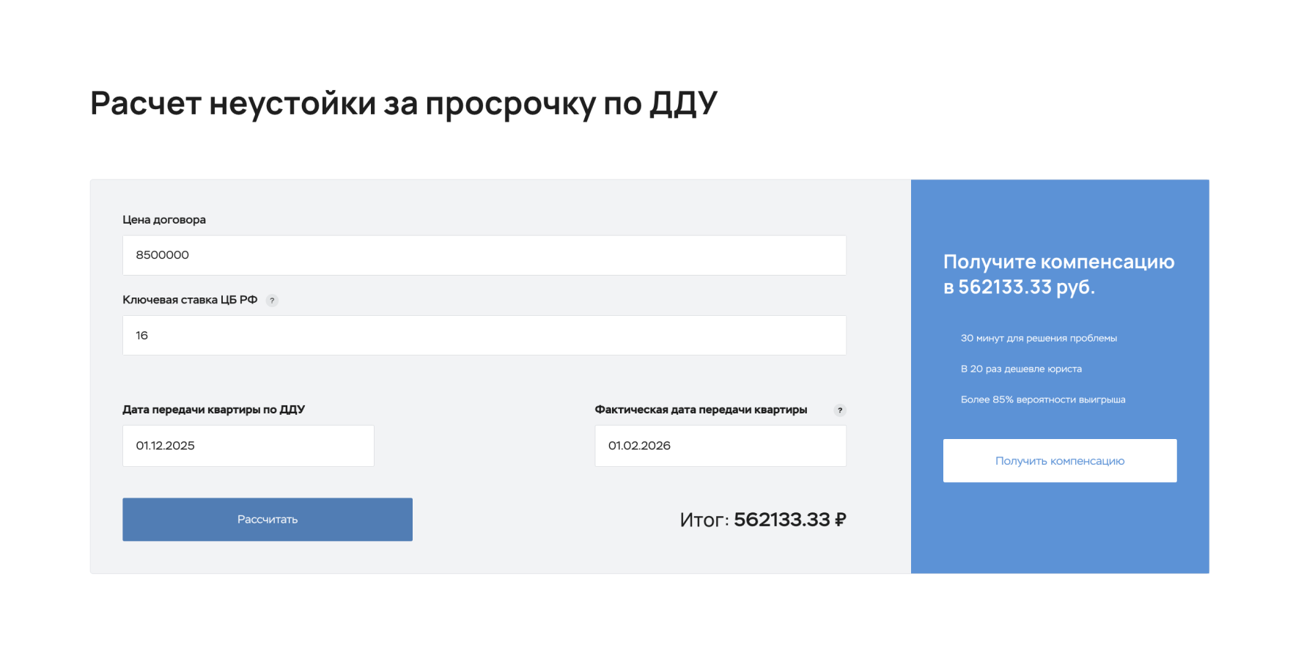1290x645 pixels.
Task: Click the help icon beside Ключевая ставка ЦБ РФ
Action: [x=272, y=301]
